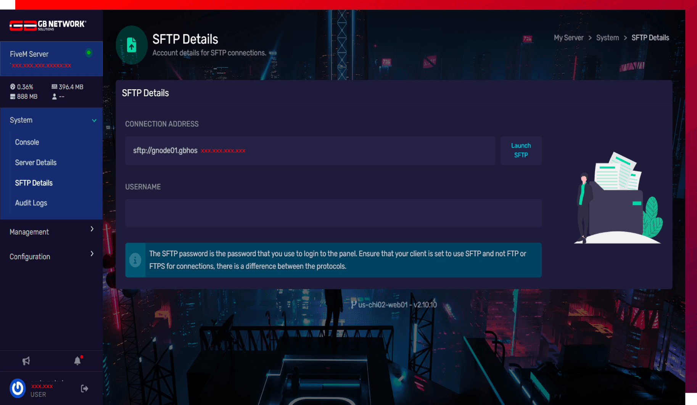This screenshot has height=405, width=697.
Task: Click the System breadcrumb link
Action: [x=607, y=38]
